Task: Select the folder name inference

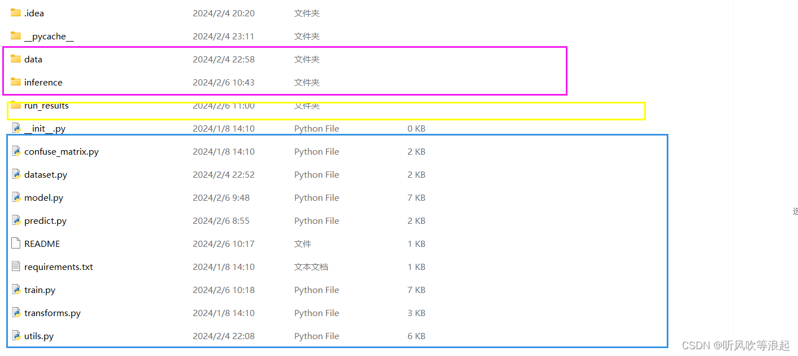Action: point(43,82)
